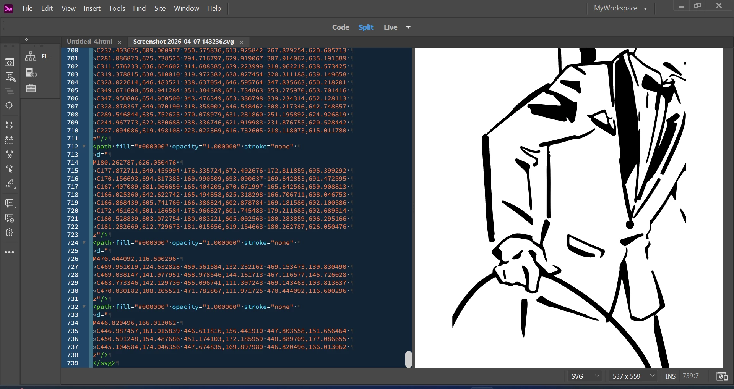Open the File menu
734x389 pixels.
[28, 8]
